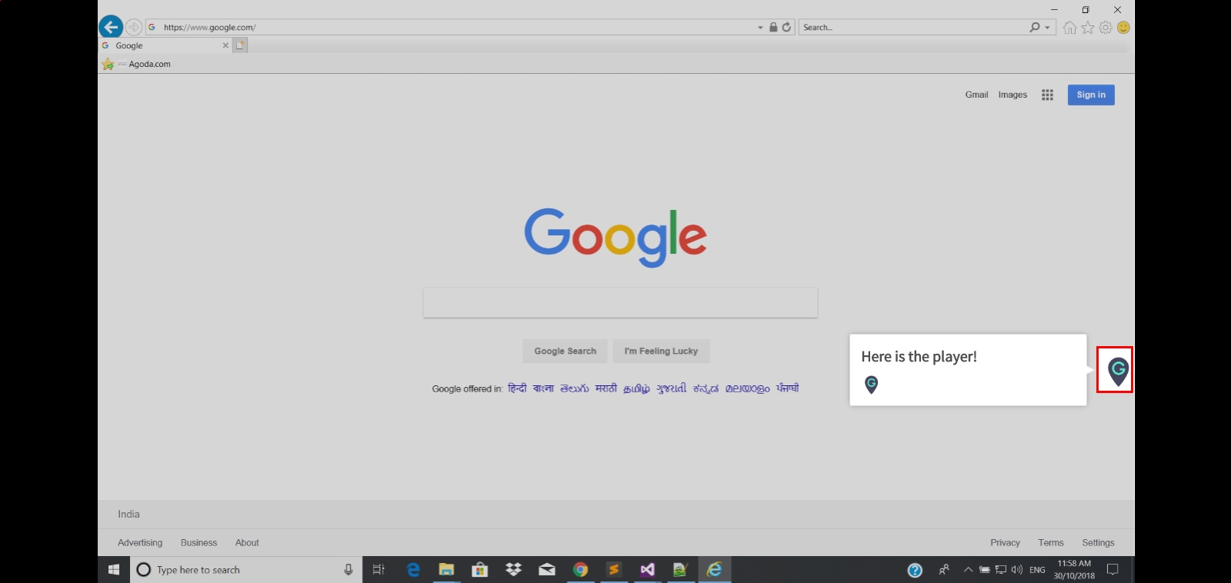Open a new tab button
Viewport: 1231px width, 583px height.
(x=240, y=45)
